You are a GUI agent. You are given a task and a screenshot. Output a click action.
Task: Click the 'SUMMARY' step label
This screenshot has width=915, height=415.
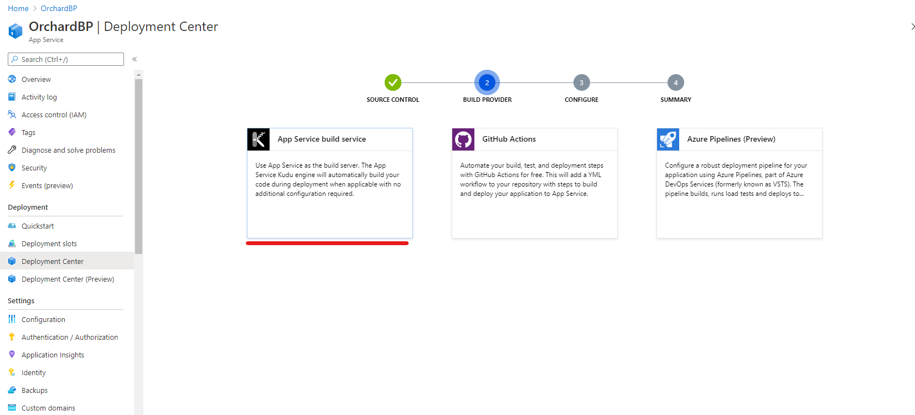[x=676, y=100]
